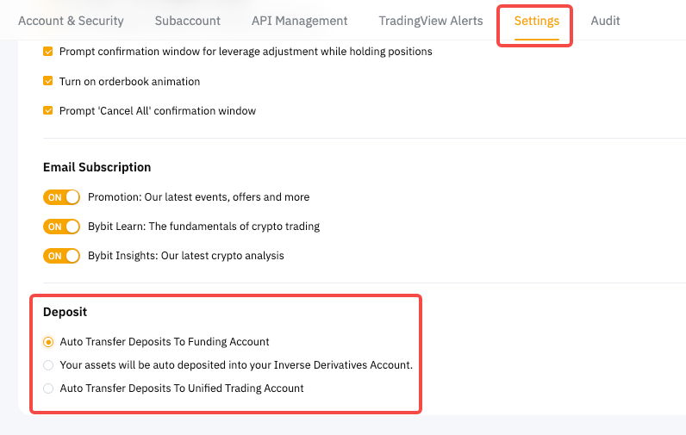Disable the Bybit Learn subscription toggle
Image resolution: width=686 pixels, height=435 pixels.
[x=61, y=227]
